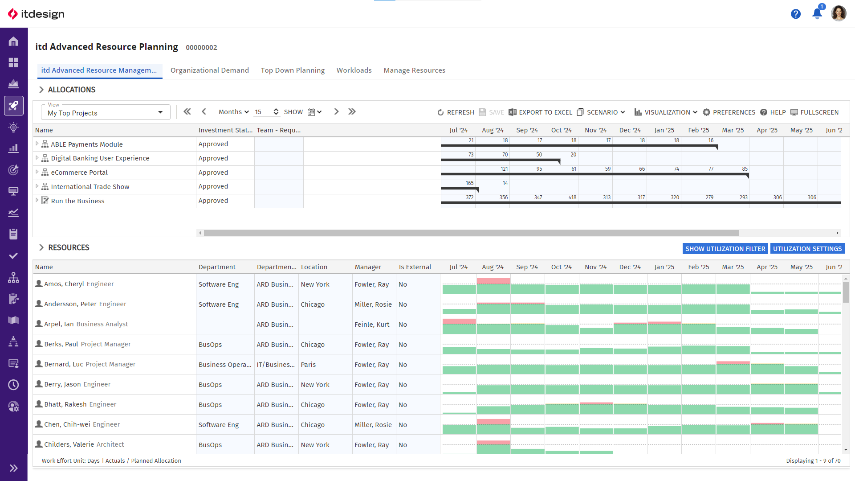Click the resources vertical scrollbar thumb
Viewport: 855px width, 481px height.
click(846, 292)
